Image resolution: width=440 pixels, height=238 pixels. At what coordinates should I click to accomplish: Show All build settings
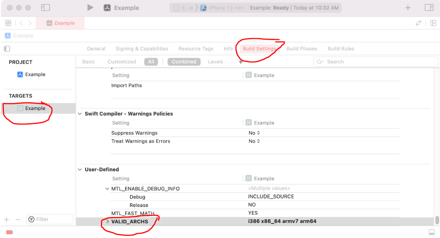[151, 62]
